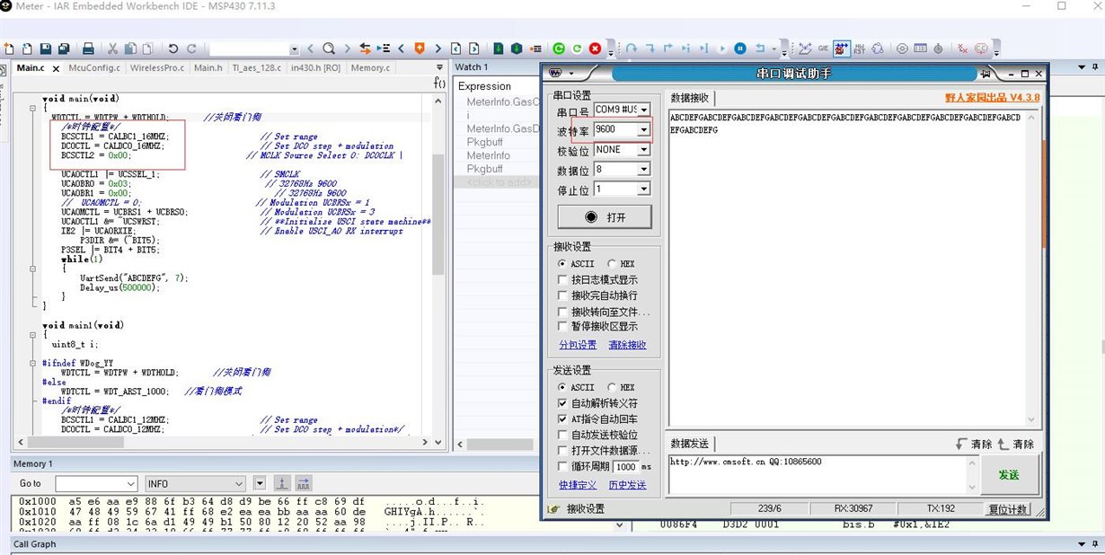Image resolution: width=1105 pixels, height=555 pixels.
Task: Open the Memory zone INFO dropdown
Action: tap(239, 483)
